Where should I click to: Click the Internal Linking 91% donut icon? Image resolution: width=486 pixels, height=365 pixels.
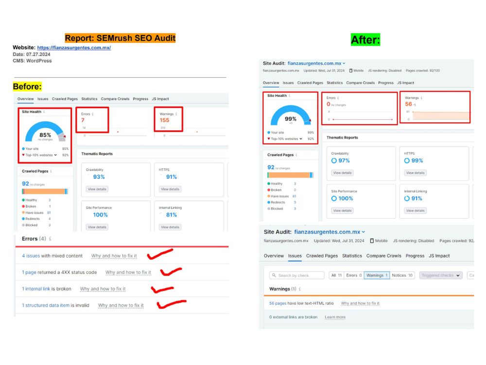[x=407, y=199]
